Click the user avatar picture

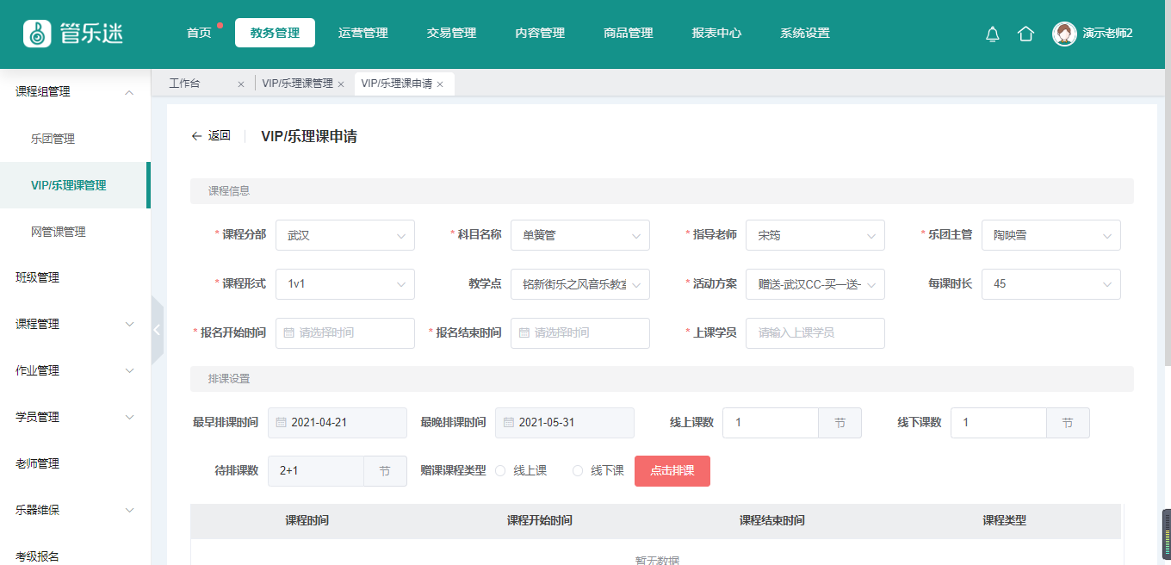(1064, 34)
